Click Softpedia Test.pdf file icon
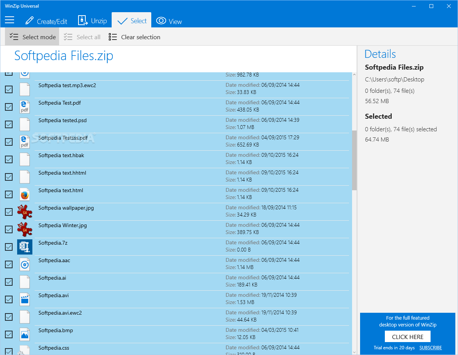The width and height of the screenshot is (458, 355). tap(25, 107)
